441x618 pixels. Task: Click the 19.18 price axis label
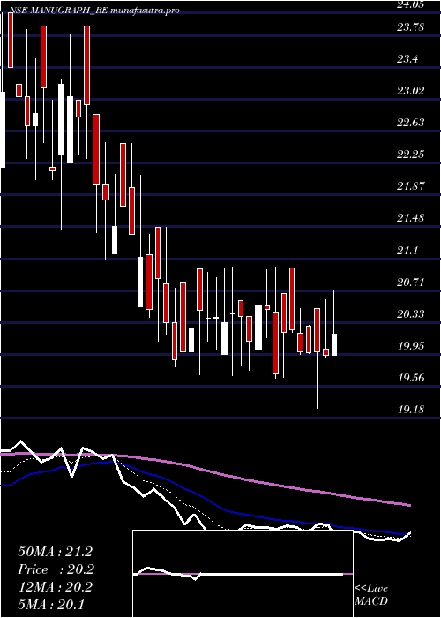pos(411,409)
